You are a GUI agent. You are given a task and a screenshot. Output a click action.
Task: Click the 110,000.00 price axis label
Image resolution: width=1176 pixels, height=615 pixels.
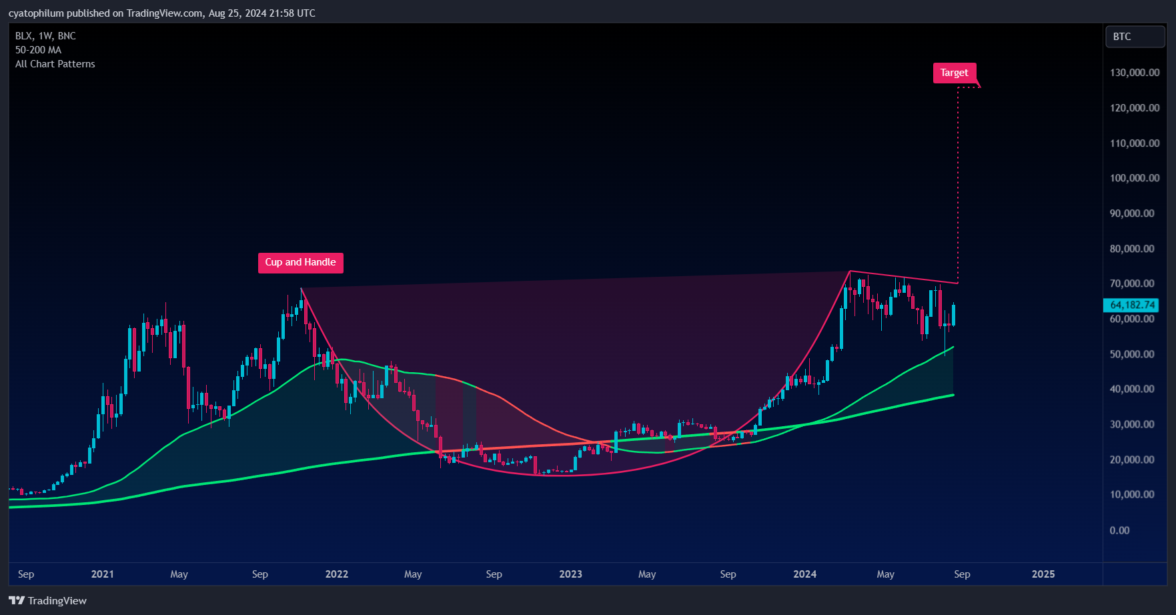1134,143
